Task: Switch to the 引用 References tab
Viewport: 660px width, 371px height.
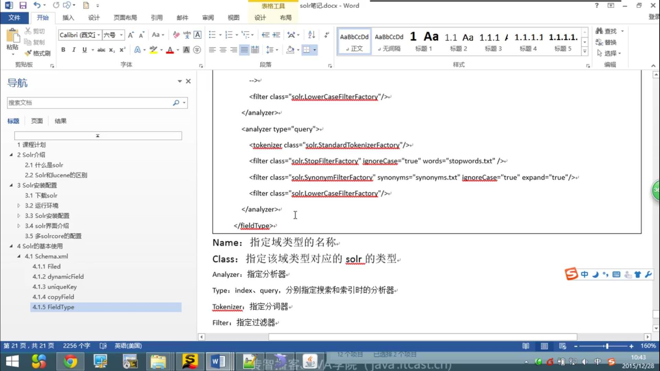Action: click(157, 18)
